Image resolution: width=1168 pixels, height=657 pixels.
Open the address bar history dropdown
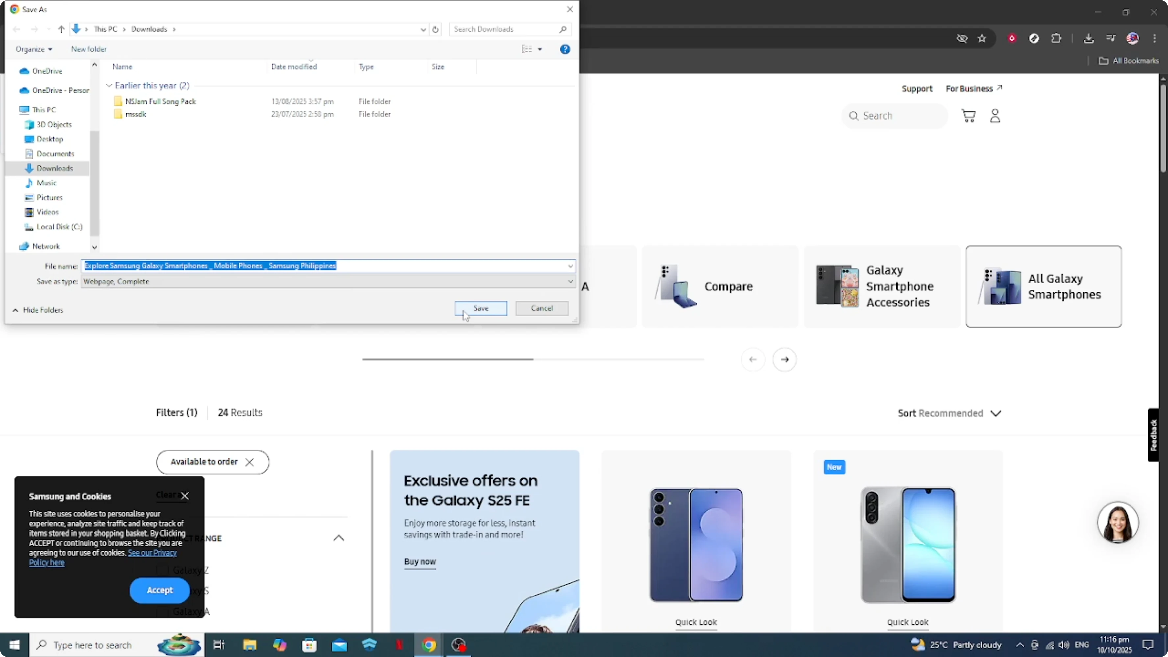[423, 29]
